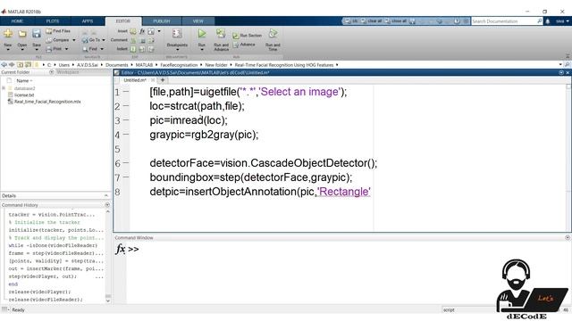Select license.txt in Current Folder

24,95
